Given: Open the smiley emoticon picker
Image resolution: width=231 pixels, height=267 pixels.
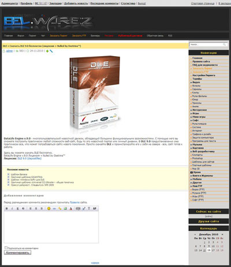Looking at the screenshot, I should click(x=49, y=209).
